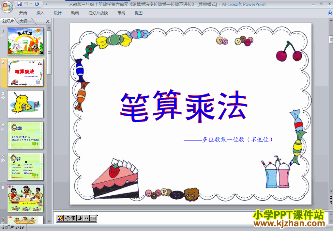Open the blue Help question mark icon
This screenshot has width=333, height=231.
[x=330, y=13]
